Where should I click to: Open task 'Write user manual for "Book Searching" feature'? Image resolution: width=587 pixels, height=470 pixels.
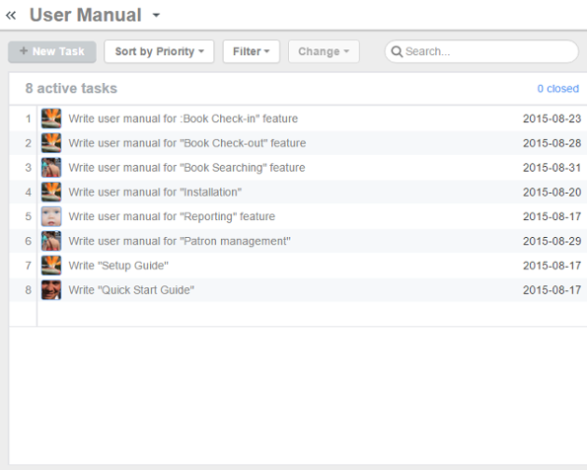point(186,168)
